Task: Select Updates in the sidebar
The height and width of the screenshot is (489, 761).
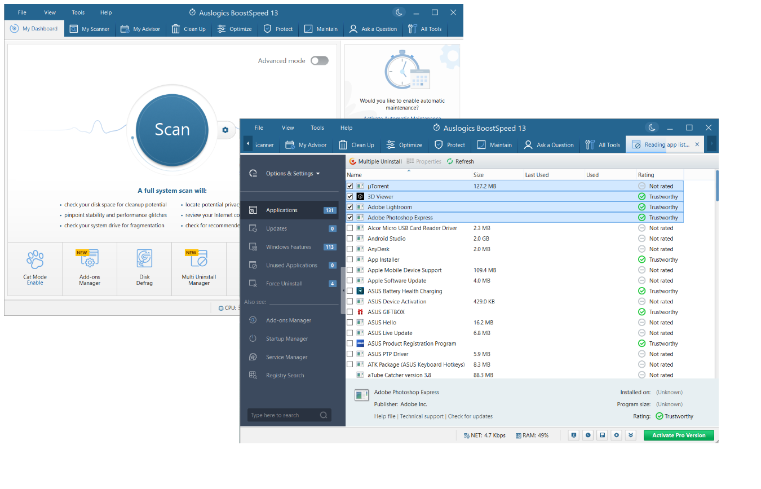Action: point(290,229)
